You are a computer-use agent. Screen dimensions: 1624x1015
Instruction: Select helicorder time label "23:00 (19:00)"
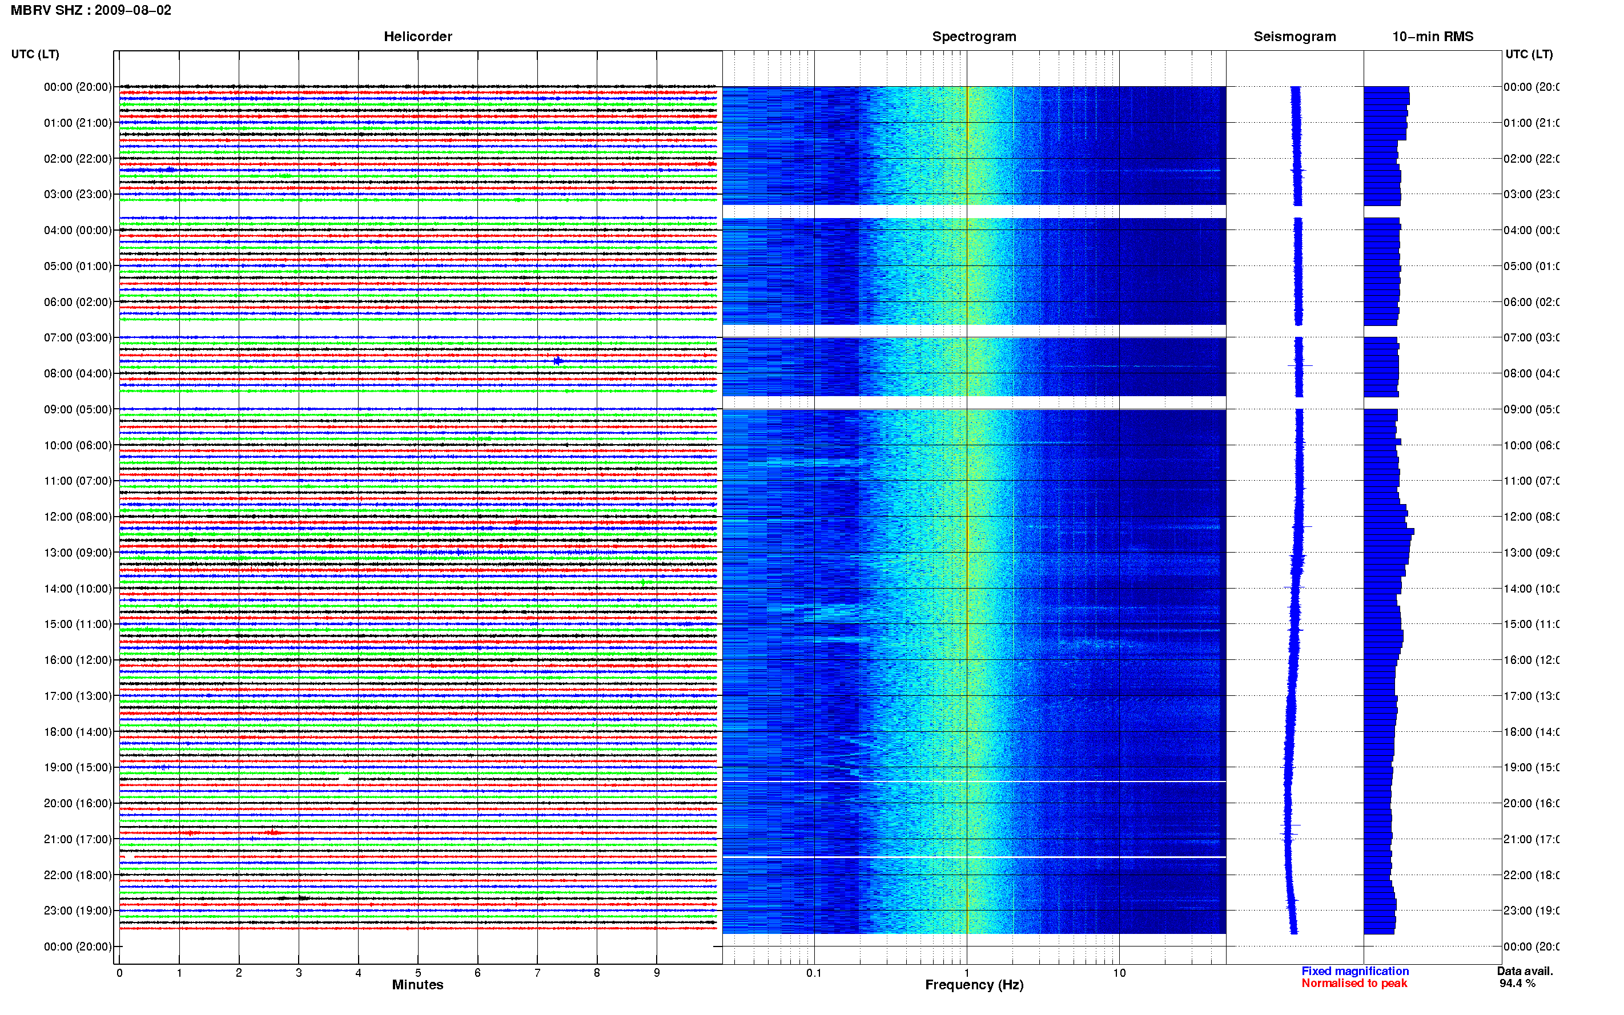click(x=78, y=911)
